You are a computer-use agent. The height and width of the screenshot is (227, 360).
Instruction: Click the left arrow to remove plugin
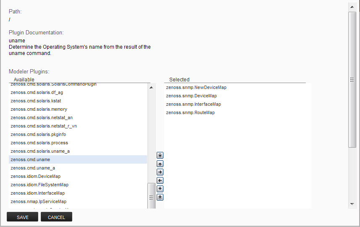pyautogui.click(x=160, y=180)
